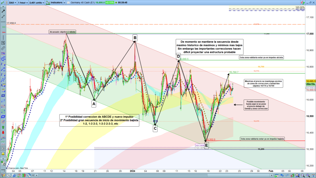Click the 17,000 level on price axis
The image size is (316, 178).
pos(310,34)
